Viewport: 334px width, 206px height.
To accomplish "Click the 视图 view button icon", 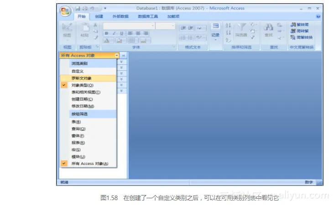I will tap(67, 27).
